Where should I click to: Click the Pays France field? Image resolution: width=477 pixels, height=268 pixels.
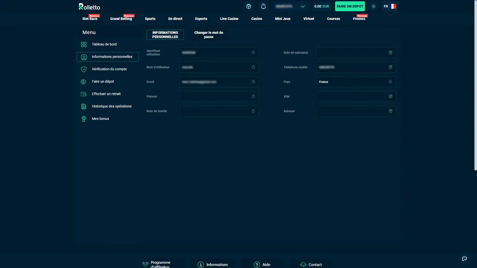356,82
